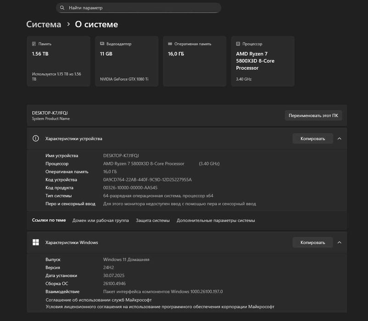Image resolution: width=368 pixels, height=321 pixels.
Task: Collapse the Характеристики Windows section
Action: pos(340,243)
